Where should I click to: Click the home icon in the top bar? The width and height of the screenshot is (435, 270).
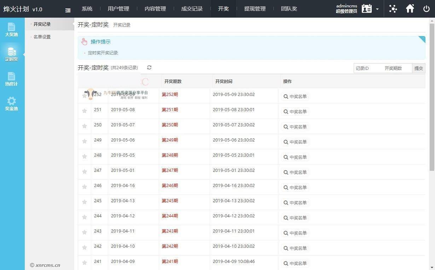coord(410,8)
